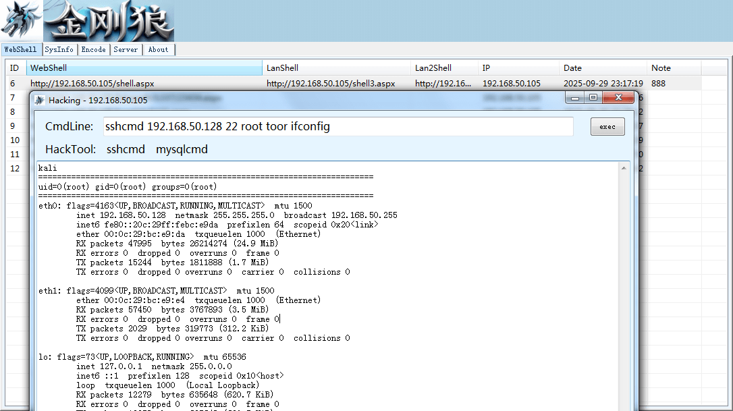Viewport: 733px width, 411px height.
Task: Open the SysInfo tab
Action: point(59,49)
